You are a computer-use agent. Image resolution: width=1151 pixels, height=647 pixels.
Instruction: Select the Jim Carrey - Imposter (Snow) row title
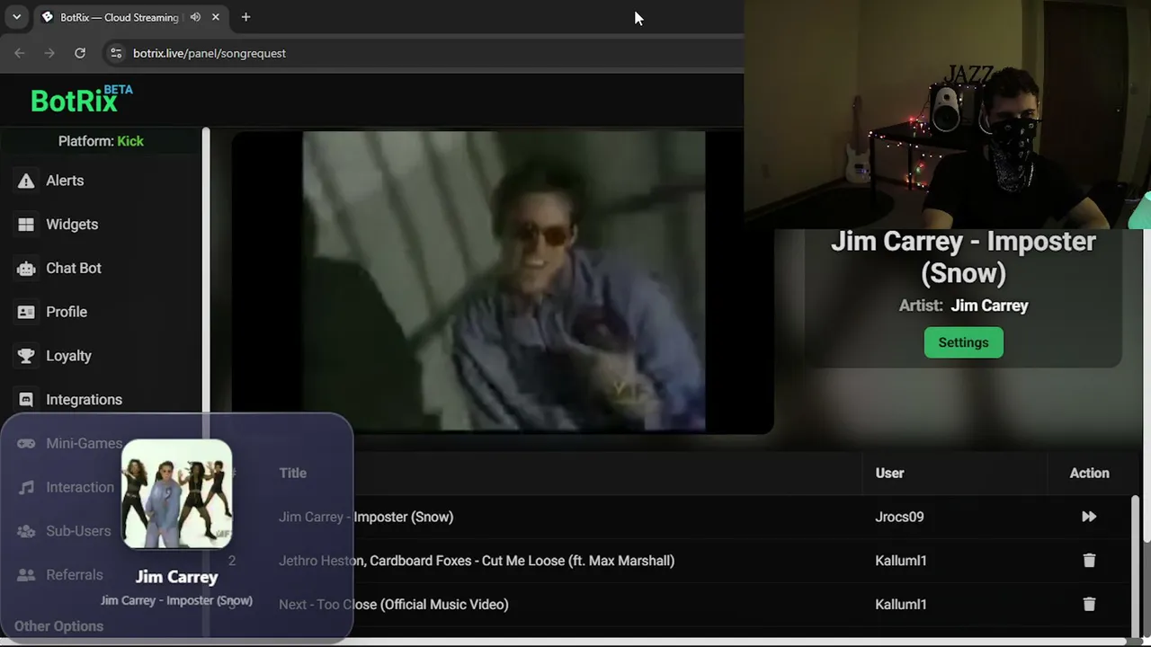click(366, 517)
